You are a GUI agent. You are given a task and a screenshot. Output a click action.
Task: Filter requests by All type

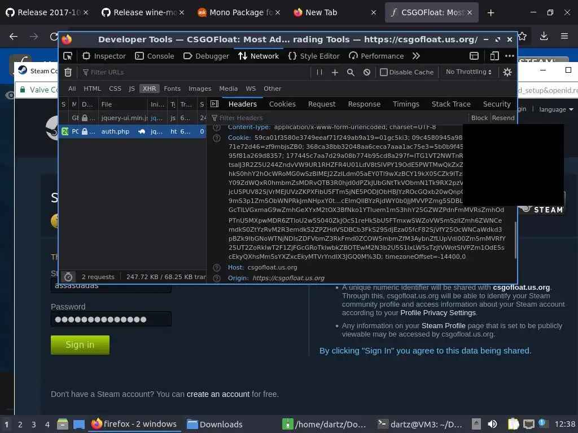coord(72,89)
